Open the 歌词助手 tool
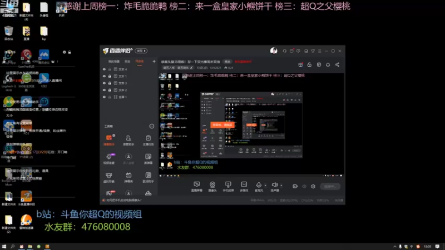 (148, 177)
